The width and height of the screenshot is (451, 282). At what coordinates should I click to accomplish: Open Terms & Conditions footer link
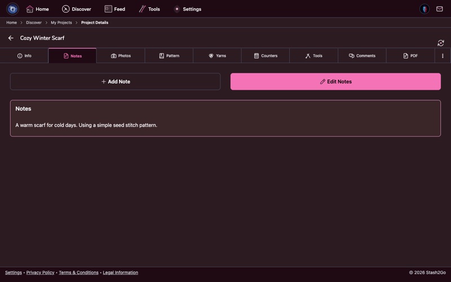(x=78, y=272)
